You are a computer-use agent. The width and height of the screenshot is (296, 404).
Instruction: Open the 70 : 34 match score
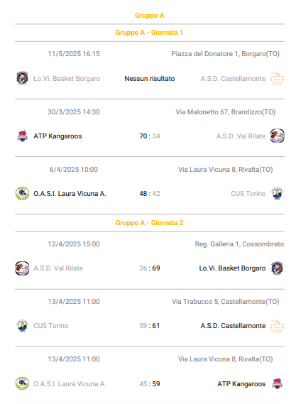(x=150, y=136)
